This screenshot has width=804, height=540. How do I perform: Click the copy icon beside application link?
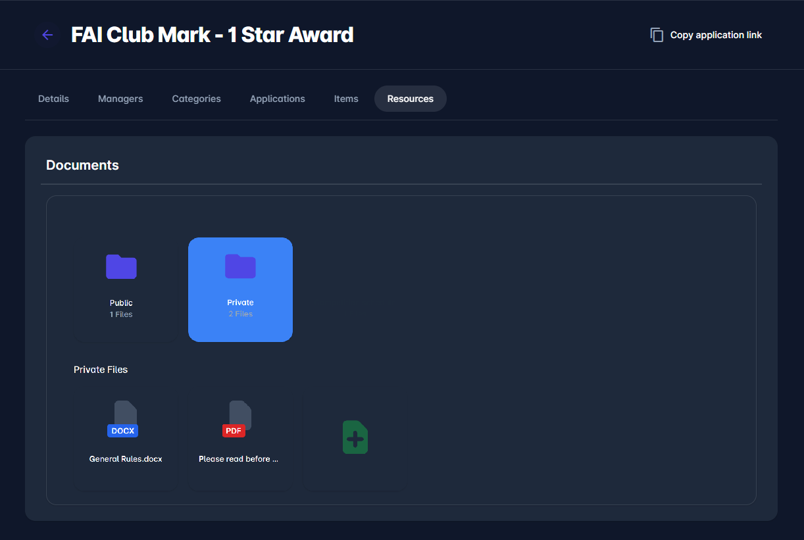point(656,35)
